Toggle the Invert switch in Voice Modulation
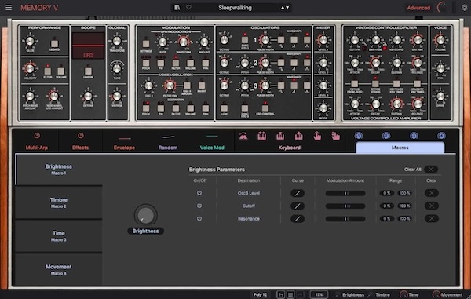This screenshot has height=299, width=471. (202, 86)
